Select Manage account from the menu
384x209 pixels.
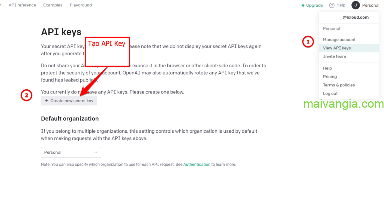pyautogui.click(x=339, y=40)
